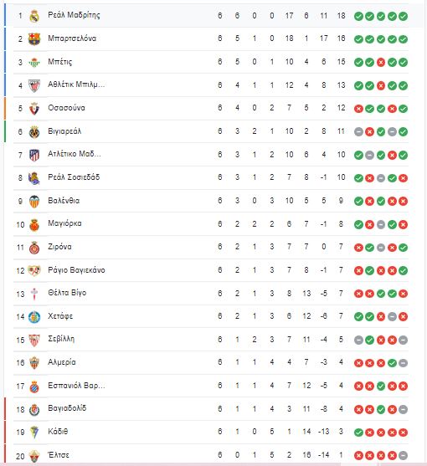Click Betis's red loss form indicator

point(381,63)
